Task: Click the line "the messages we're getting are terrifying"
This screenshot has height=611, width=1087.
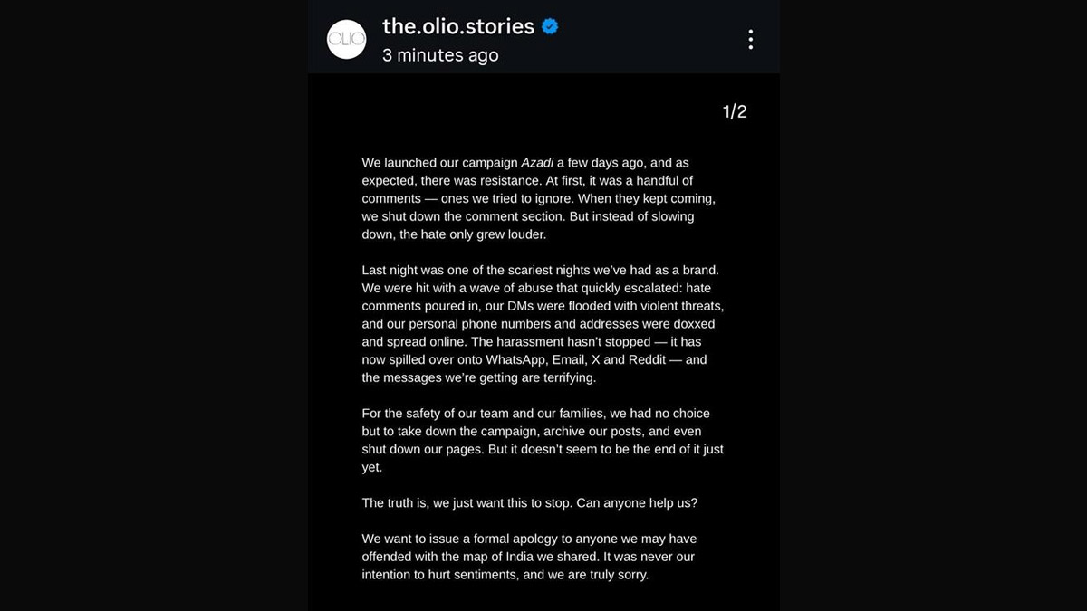Action: 478,377
